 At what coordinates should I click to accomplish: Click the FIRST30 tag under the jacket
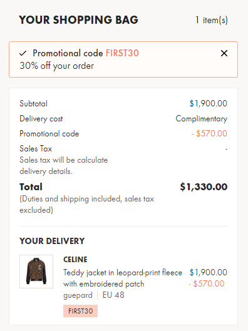coord(81,311)
